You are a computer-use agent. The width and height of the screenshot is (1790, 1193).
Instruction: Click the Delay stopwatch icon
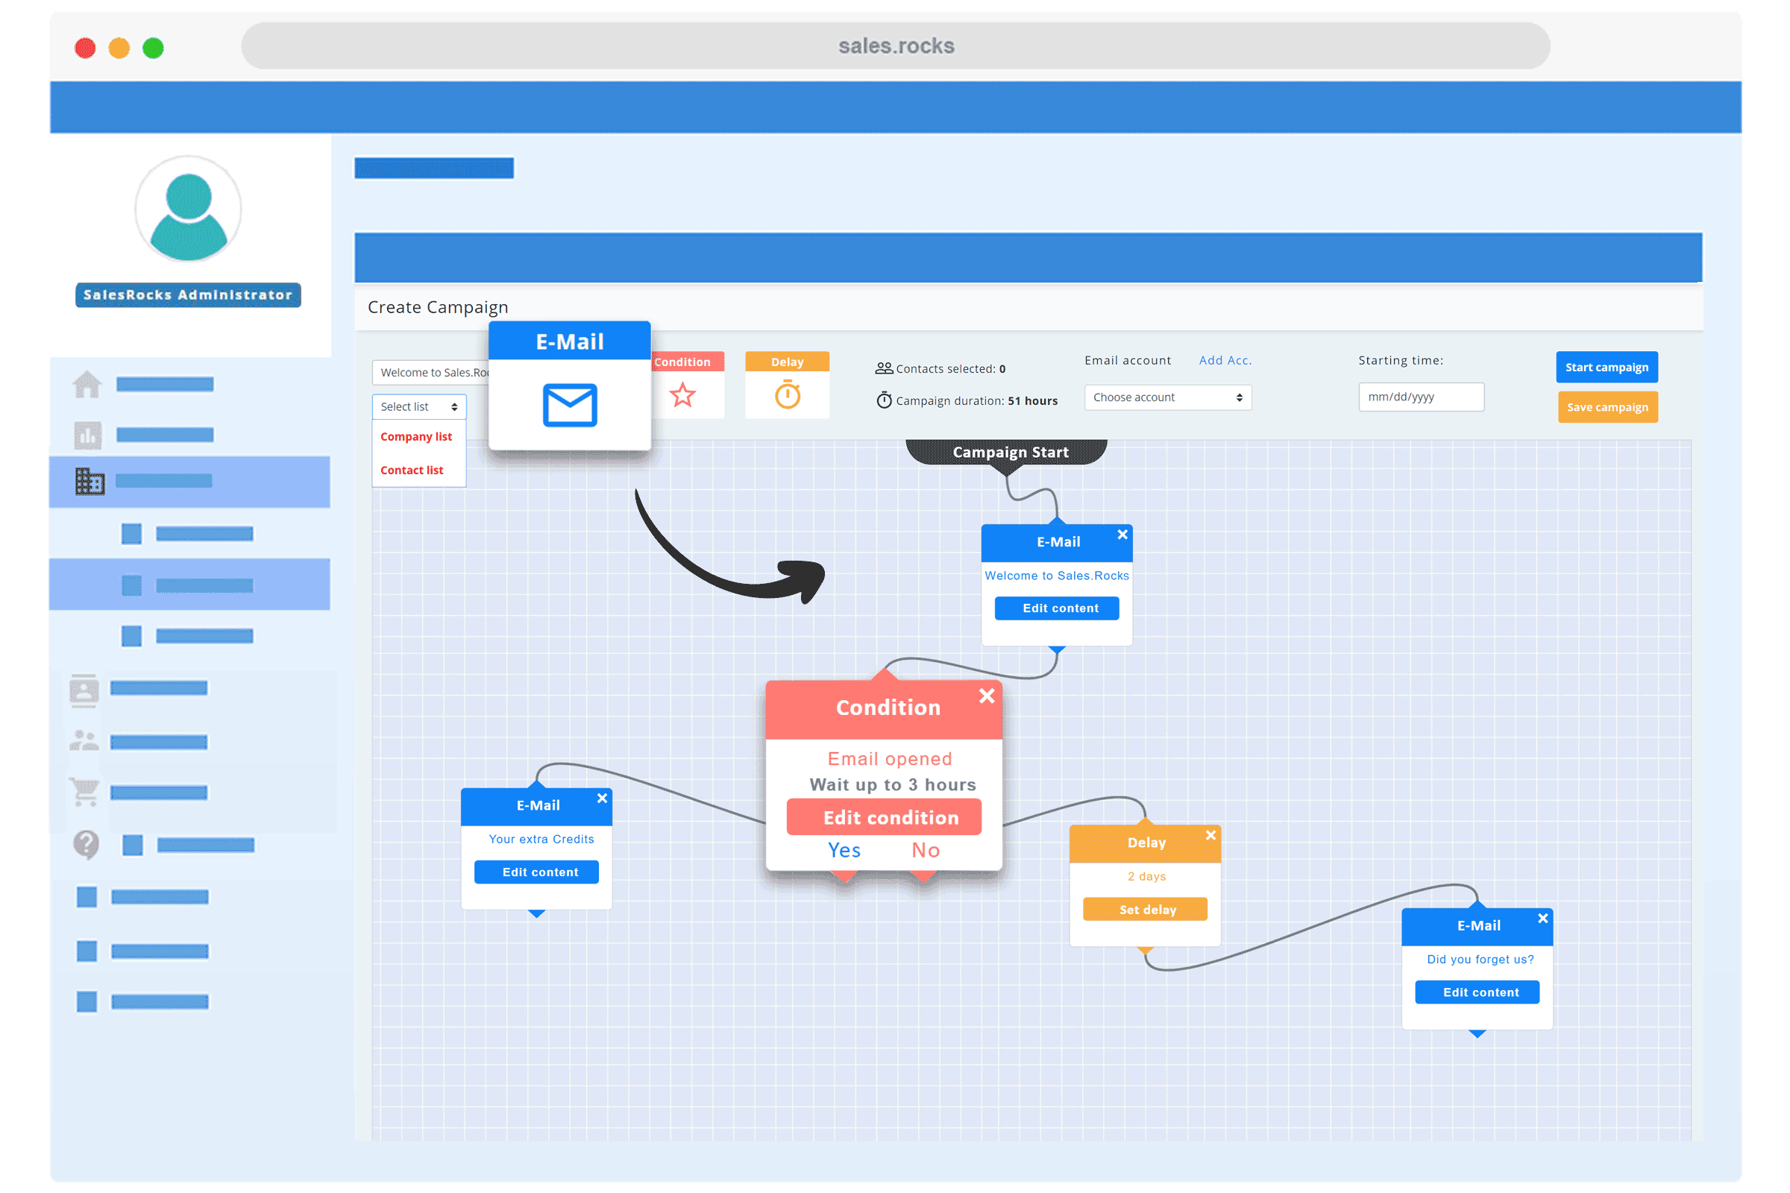pos(787,395)
